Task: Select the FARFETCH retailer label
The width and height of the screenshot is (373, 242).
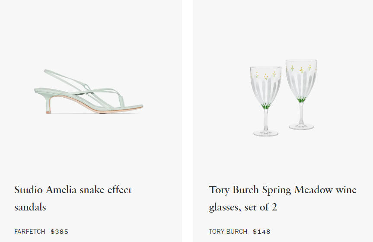Action: click(x=30, y=232)
